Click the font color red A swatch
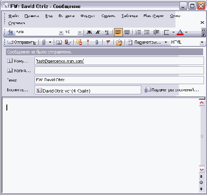The height and width of the screenshot is (195, 207). click(x=180, y=32)
